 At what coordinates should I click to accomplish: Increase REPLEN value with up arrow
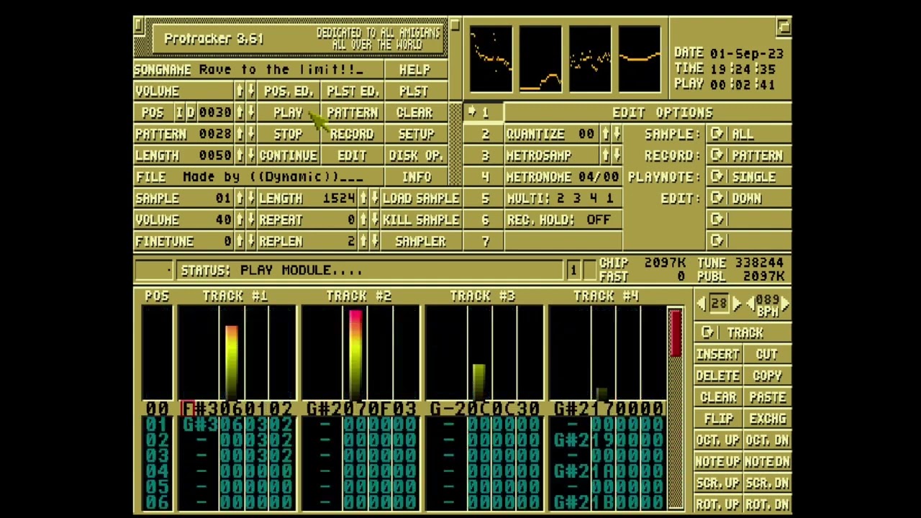(x=363, y=242)
